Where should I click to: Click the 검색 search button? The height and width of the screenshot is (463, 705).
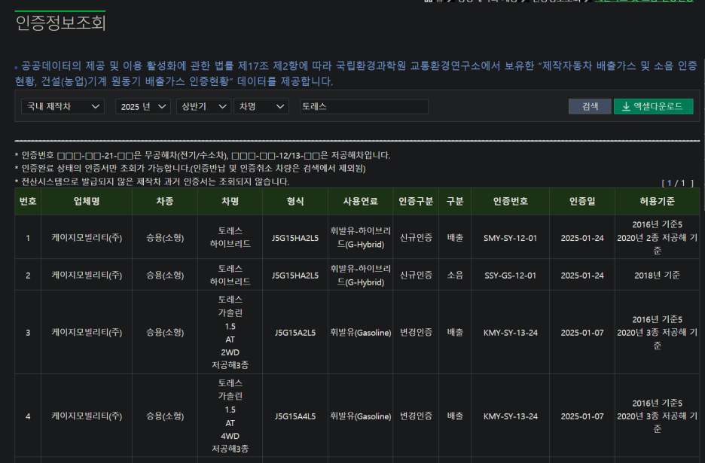[x=590, y=107]
